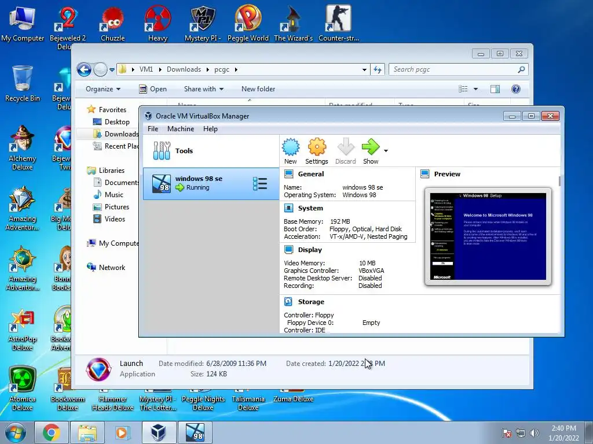
Task: Expand the Show button dropdown arrow
Action: pos(386,151)
